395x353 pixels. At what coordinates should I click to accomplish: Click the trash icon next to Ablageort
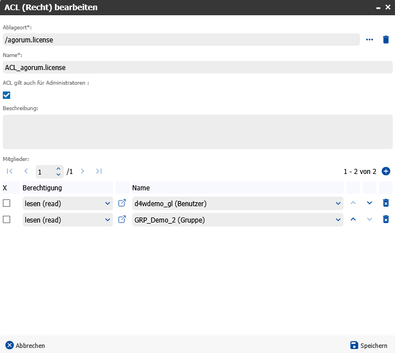tap(386, 40)
